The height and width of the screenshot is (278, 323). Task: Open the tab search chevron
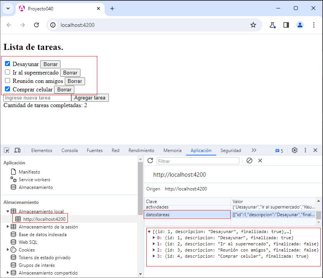point(8,8)
